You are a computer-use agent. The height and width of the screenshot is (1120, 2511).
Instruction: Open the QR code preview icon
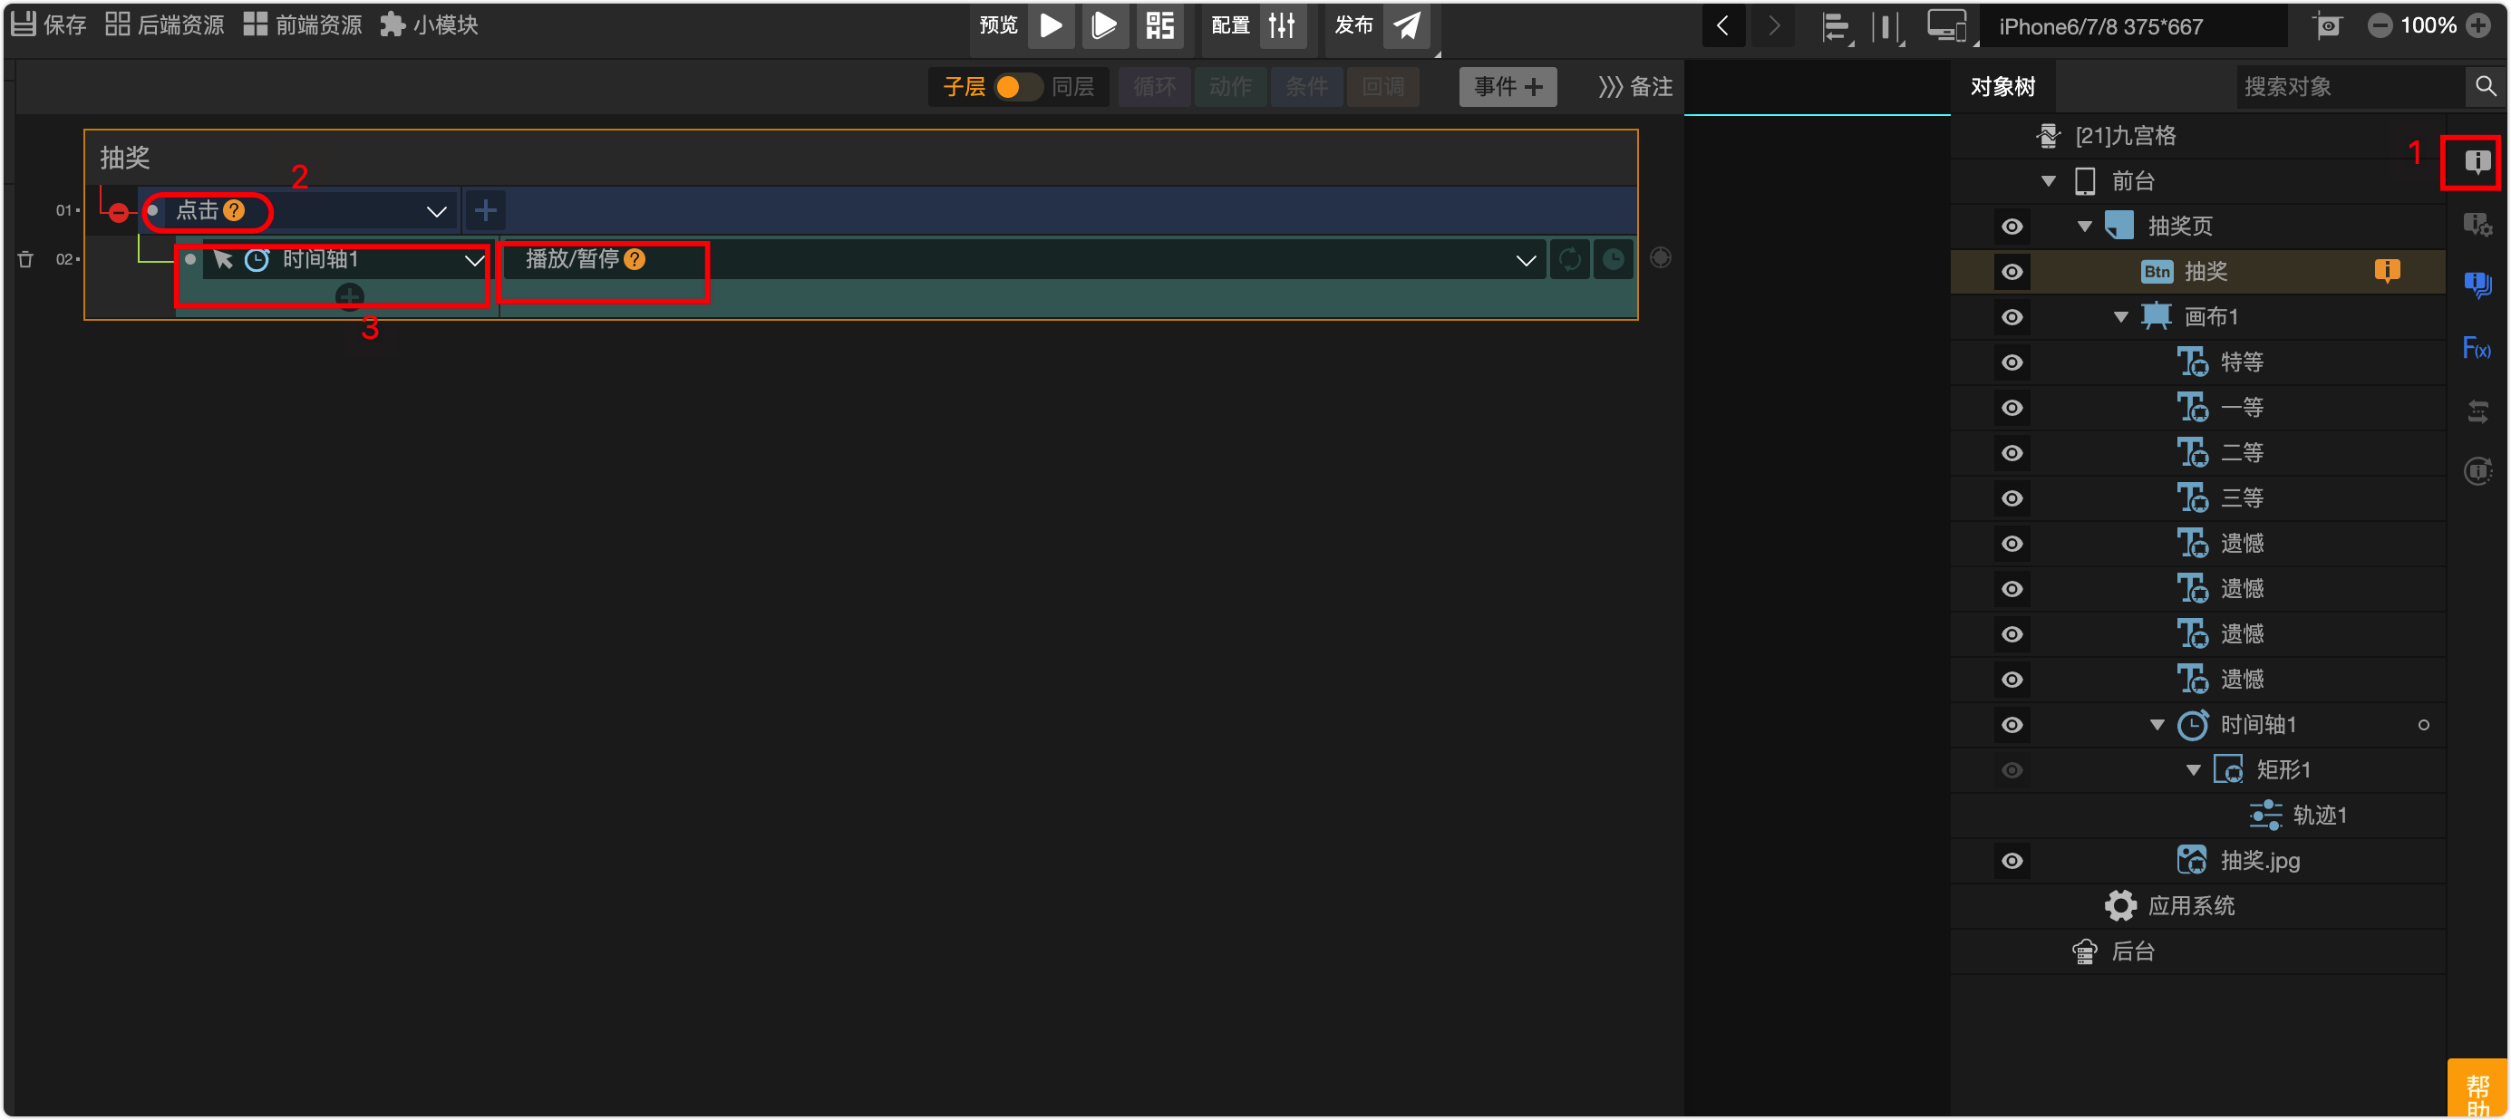[1159, 25]
